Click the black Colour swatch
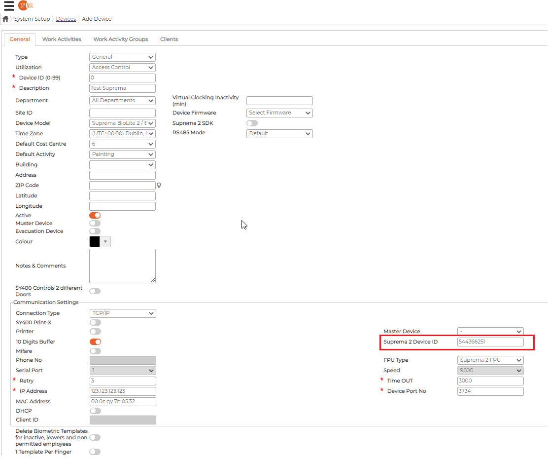549x458 pixels. pyautogui.click(x=95, y=241)
